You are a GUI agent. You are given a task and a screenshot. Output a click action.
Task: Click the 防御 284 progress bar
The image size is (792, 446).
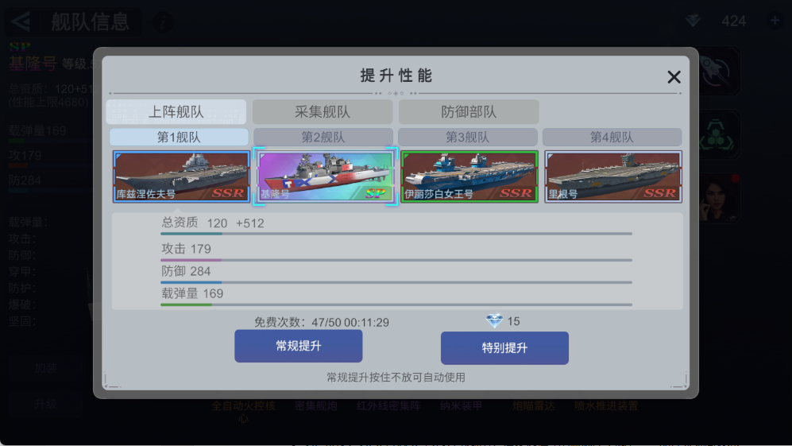[396, 282]
